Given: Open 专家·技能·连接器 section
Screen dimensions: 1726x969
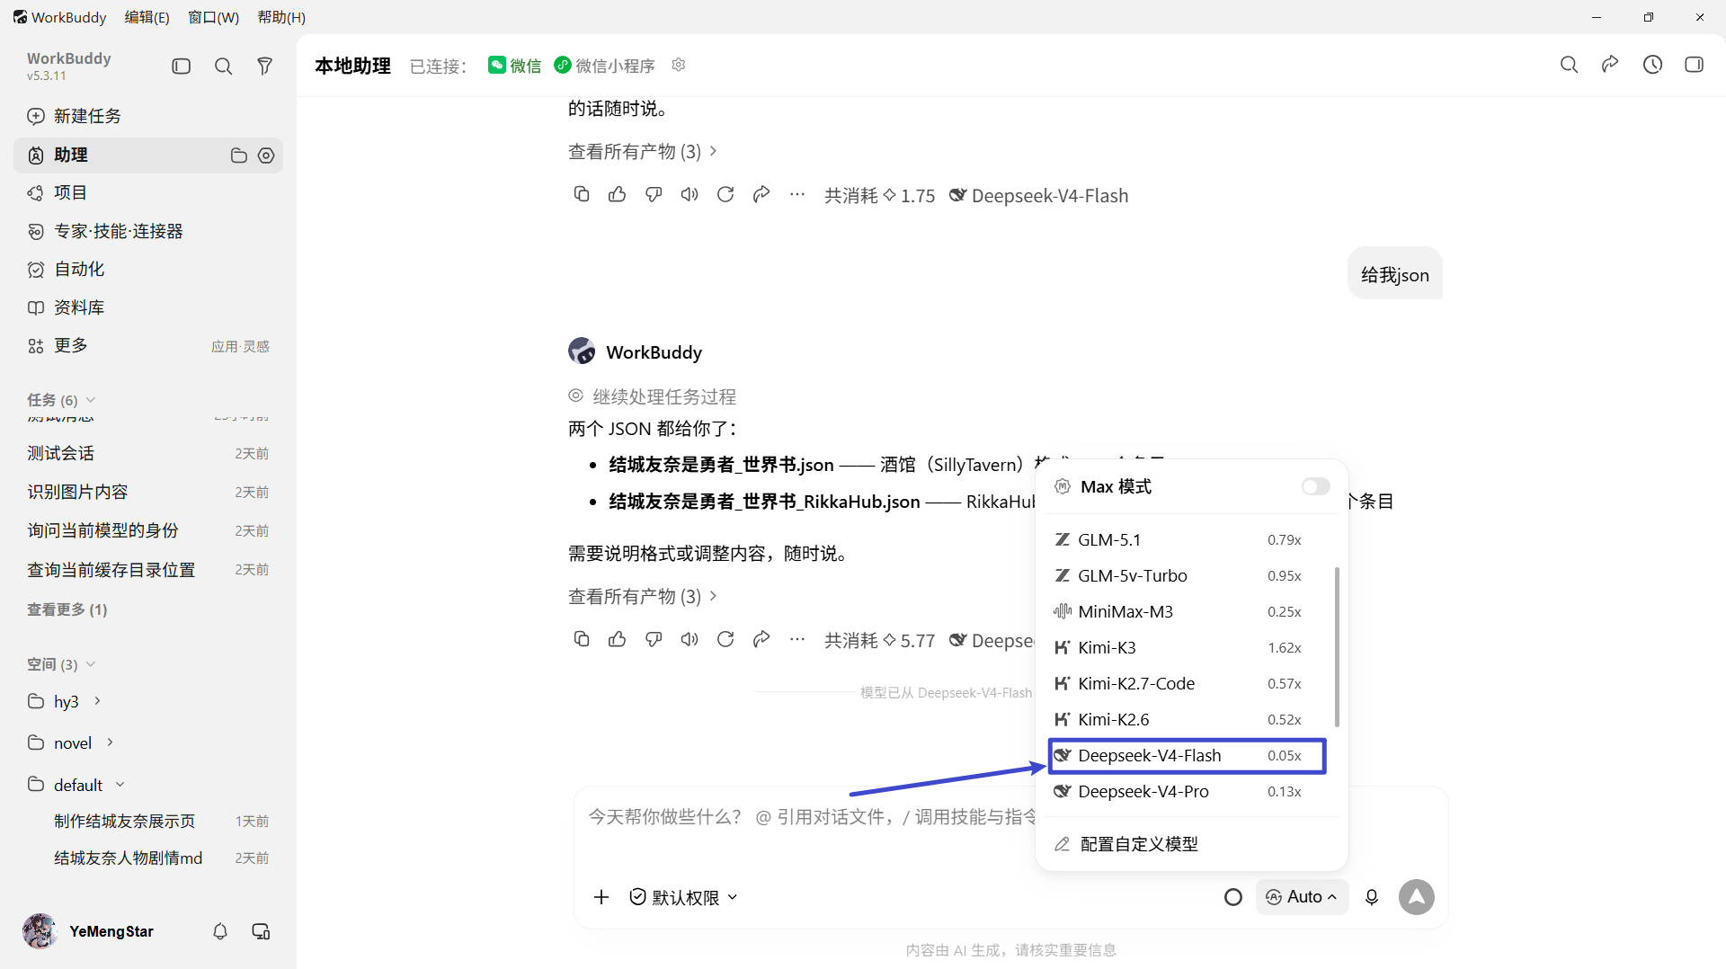Looking at the screenshot, I should coord(148,231).
